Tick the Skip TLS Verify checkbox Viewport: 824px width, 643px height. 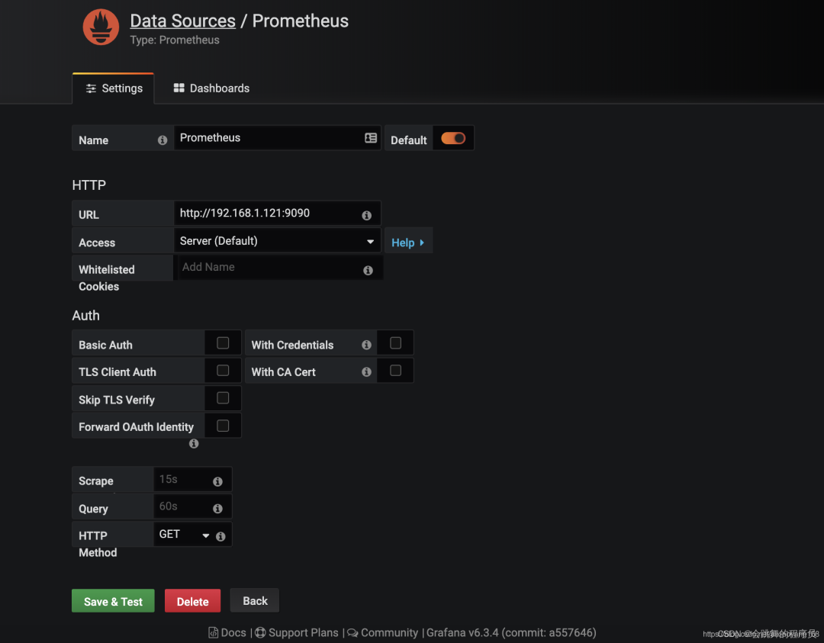point(223,397)
